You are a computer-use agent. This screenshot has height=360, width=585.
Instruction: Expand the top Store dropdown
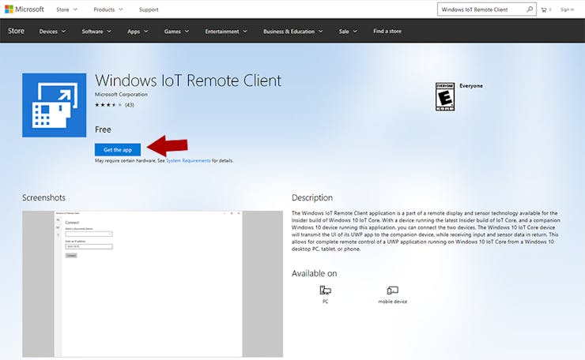coord(66,9)
